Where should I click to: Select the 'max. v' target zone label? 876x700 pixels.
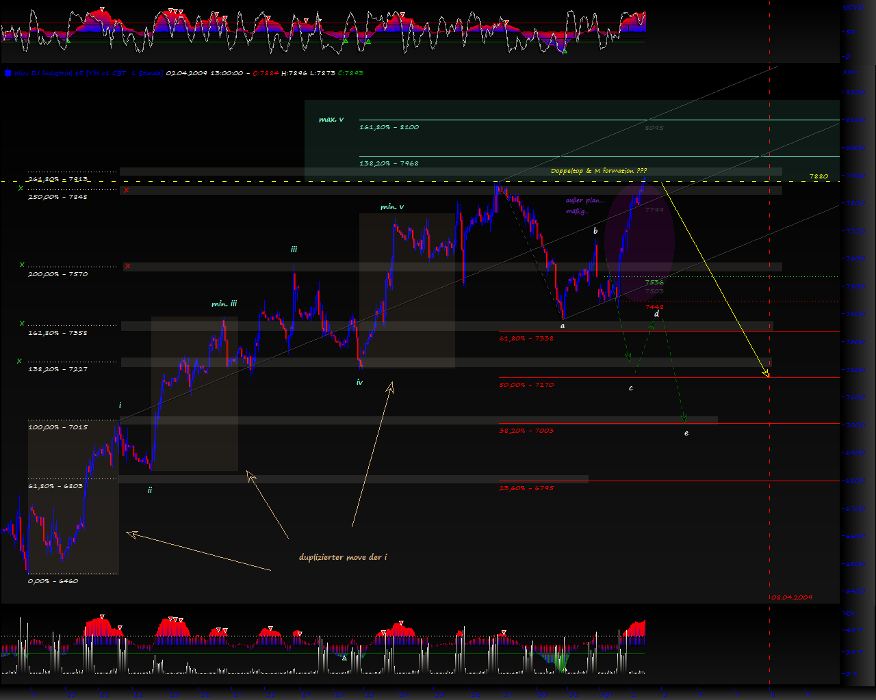(331, 120)
